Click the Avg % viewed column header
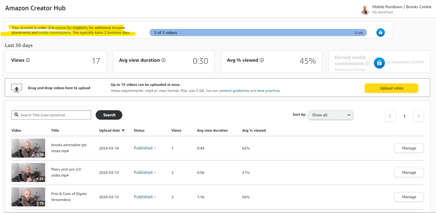Screen dimensions: 436x213 pos(254,130)
